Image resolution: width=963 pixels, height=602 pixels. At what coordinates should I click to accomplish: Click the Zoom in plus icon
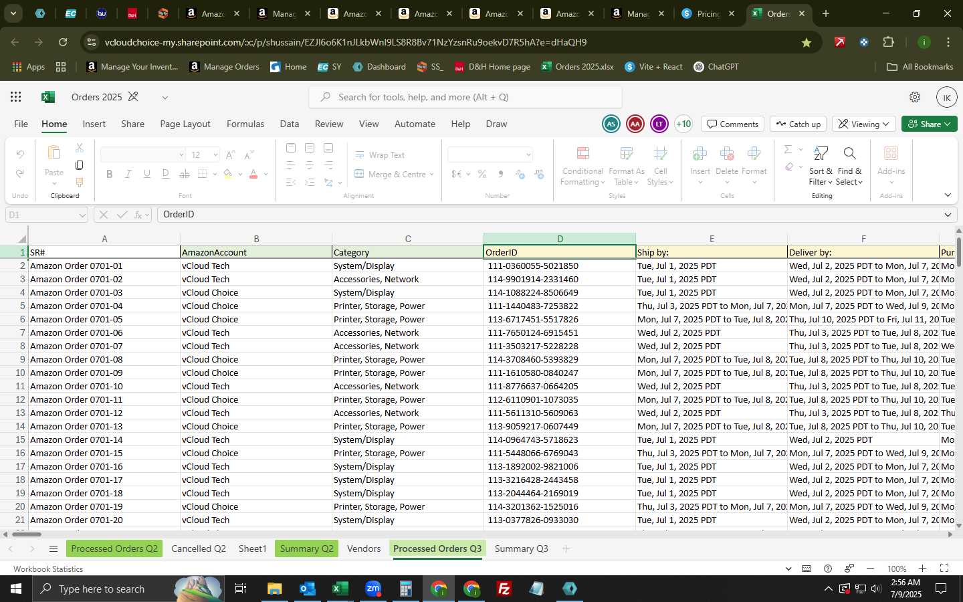[x=922, y=569]
